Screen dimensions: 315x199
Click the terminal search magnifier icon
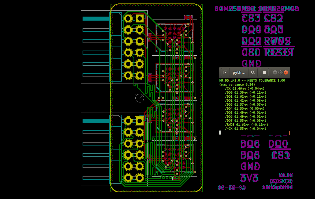(x=253, y=72)
